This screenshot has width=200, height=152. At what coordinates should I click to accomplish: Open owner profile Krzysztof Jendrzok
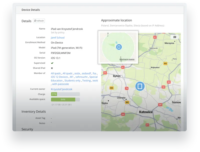pos(61,89)
